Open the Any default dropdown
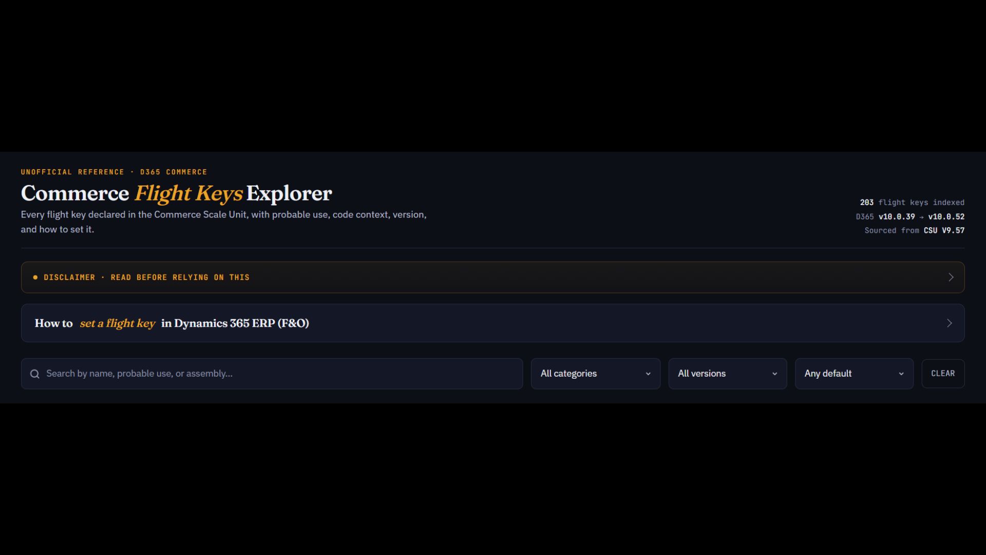 (854, 374)
